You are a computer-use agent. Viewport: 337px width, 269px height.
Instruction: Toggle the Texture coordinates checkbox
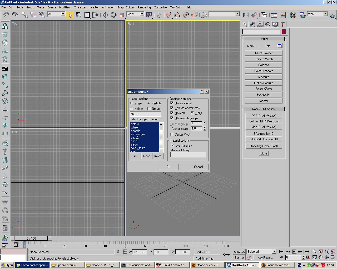(x=172, y=108)
